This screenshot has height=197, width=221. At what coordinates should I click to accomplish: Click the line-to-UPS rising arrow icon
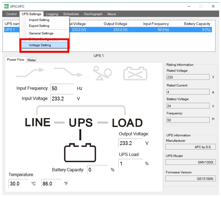point(30,72)
